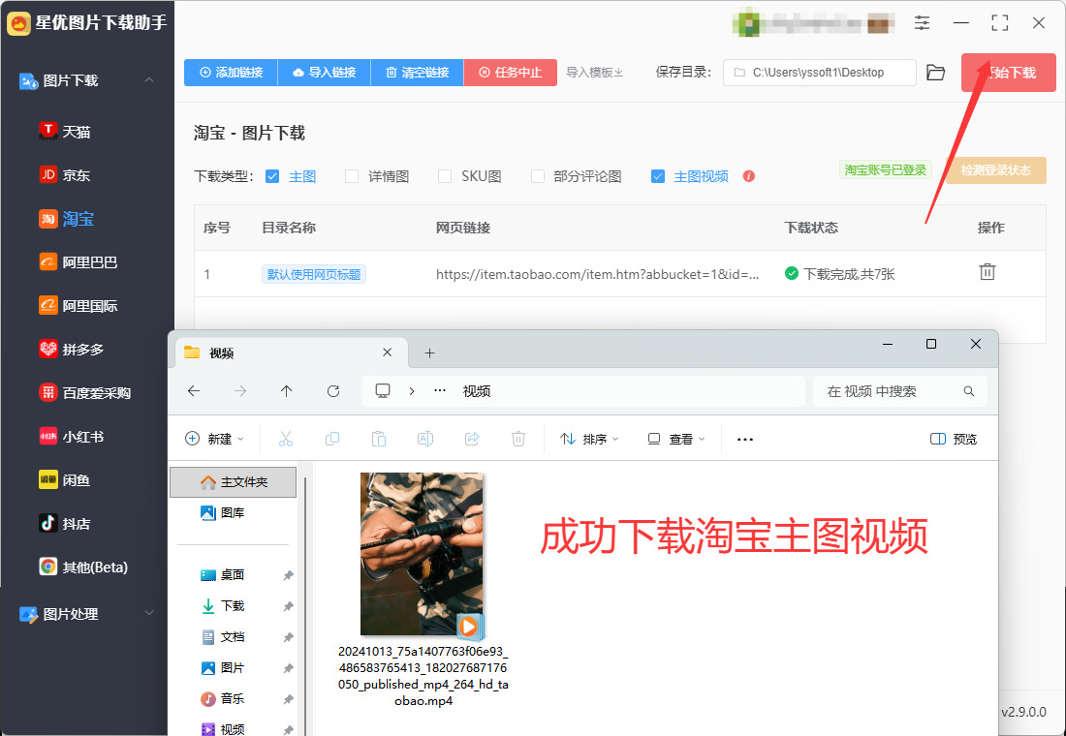
Task: Show info tooltip next to 主图视频
Action: point(748,176)
